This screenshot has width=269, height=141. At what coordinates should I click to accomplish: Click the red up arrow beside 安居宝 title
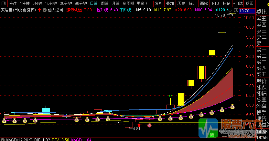click(39, 10)
